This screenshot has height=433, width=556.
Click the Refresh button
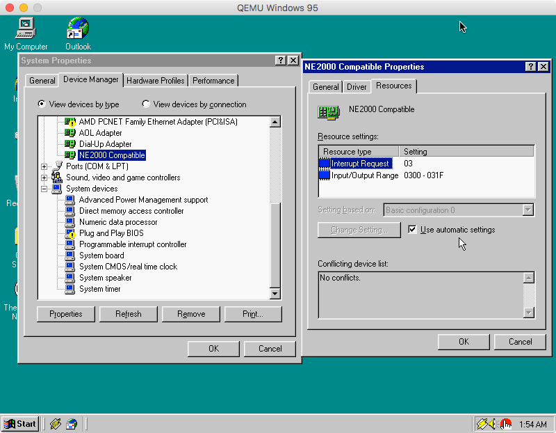pyautogui.click(x=129, y=314)
